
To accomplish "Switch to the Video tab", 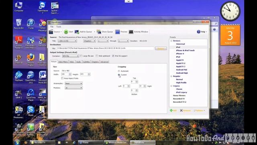I will (x=72, y=62).
